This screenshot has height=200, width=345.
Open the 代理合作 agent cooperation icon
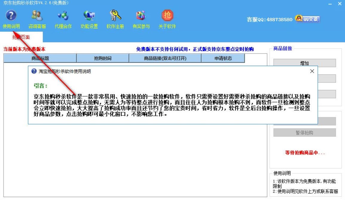[63, 18]
